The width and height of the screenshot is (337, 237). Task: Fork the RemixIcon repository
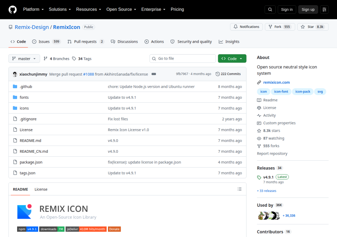click(x=280, y=27)
